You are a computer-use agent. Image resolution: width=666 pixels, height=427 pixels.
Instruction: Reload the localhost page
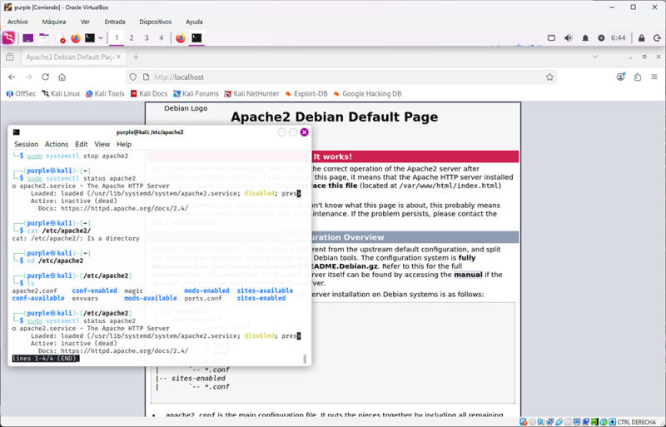click(46, 77)
